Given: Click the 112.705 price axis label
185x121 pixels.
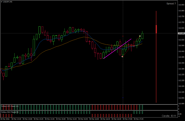Looking at the screenshot, I should [x=181, y=22].
